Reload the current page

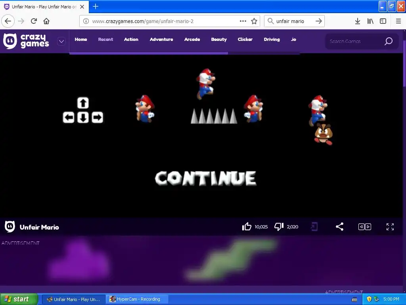(34, 21)
